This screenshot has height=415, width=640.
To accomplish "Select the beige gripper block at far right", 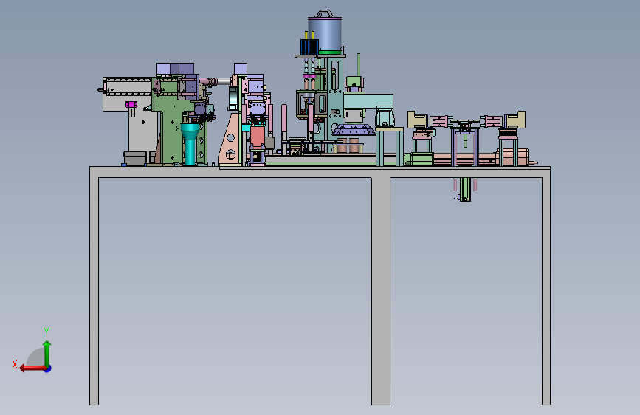I will [x=515, y=120].
